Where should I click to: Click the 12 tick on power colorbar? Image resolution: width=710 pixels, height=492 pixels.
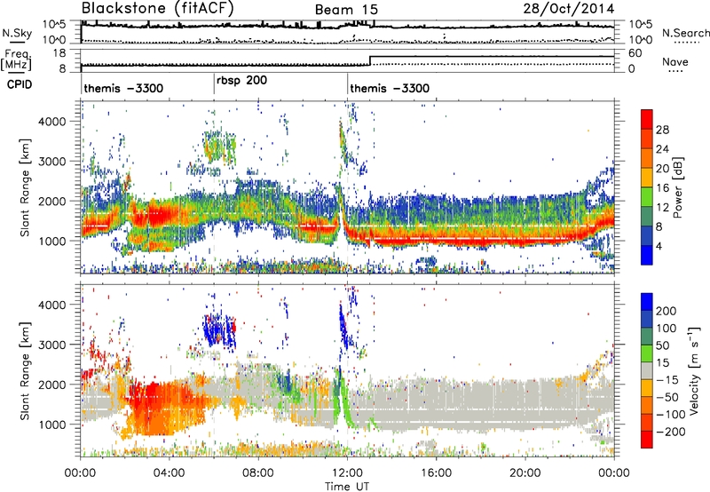click(662, 208)
